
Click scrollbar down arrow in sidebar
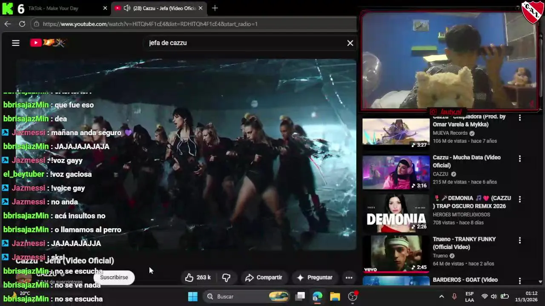click(540, 281)
